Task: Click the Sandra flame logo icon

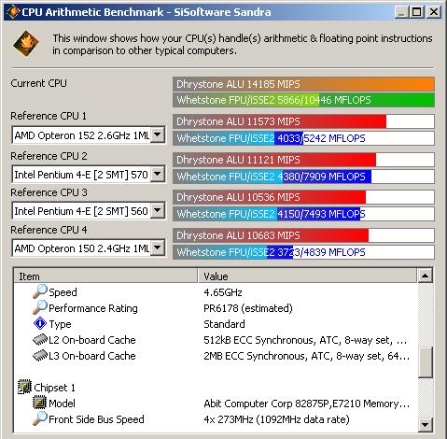Action: coord(26,44)
